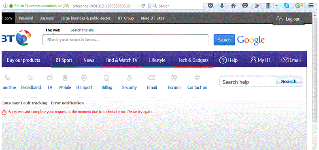Go to browser Home icon
Image resolution: width=319 pixels, height=150 pixels.
pyautogui.click(x=233, y=6)
